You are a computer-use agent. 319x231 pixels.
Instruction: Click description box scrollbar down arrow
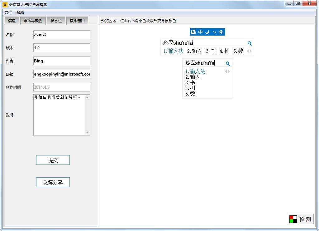(87, 133)
